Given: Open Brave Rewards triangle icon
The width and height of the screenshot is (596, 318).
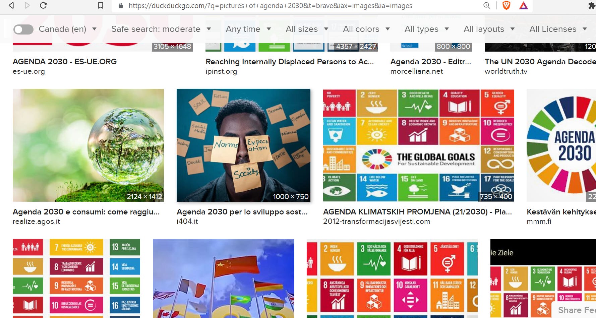Looking at the screenshot, I should (523, 5).
